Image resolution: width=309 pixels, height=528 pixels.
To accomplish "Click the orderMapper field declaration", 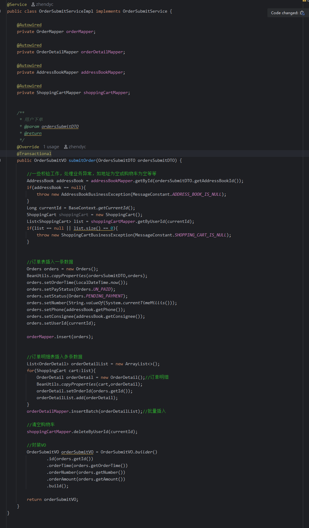I will pyautogui.click(x=56, y=31).
